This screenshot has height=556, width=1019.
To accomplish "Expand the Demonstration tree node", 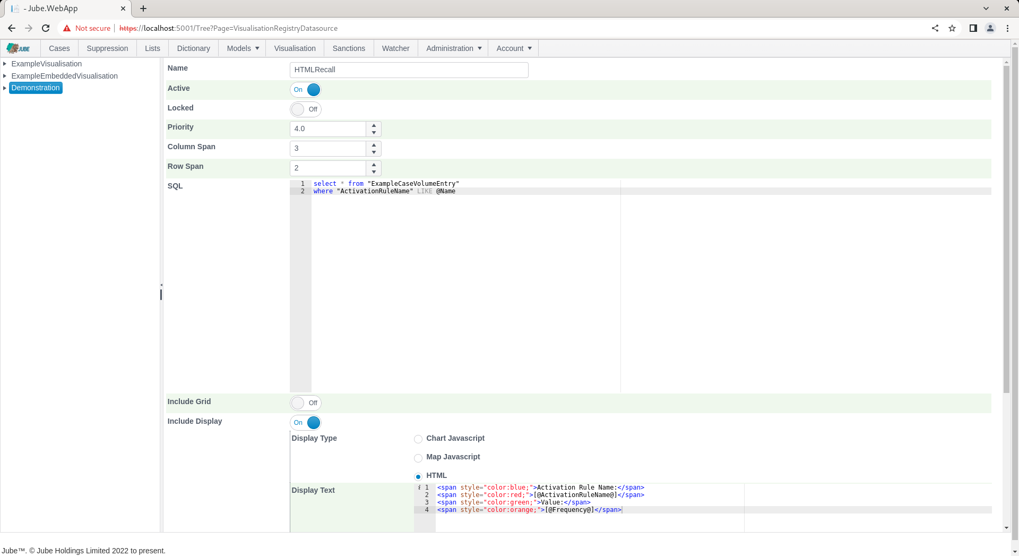I will pos(5,88).
